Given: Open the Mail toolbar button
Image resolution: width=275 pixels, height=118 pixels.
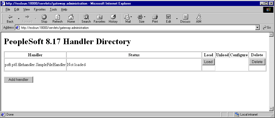Looking at the screenshot, I should click(127, 19).
